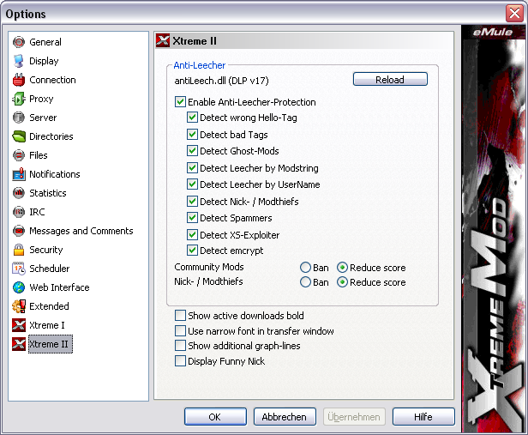Open the Connection options page
The width and height of the screenshot is (528, 435).
(52, 80)
